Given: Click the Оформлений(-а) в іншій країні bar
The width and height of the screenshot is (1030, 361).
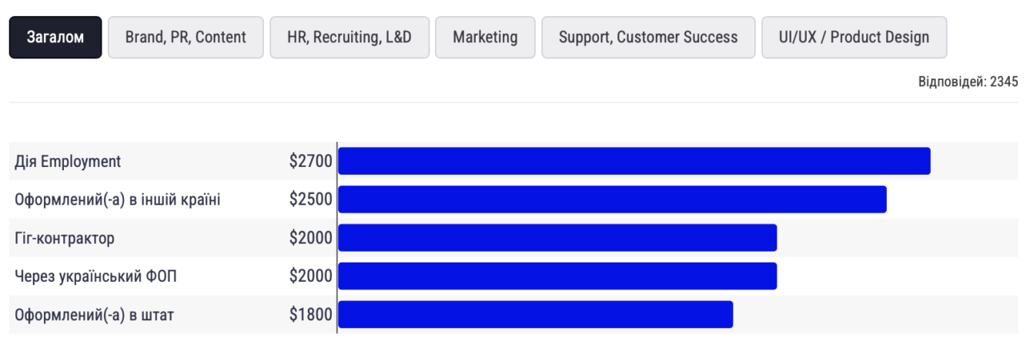Looking at the screenshot, I should (613, 199).
